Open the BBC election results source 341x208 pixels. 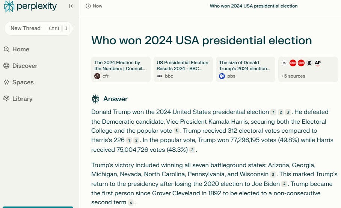tap(183, 69)
